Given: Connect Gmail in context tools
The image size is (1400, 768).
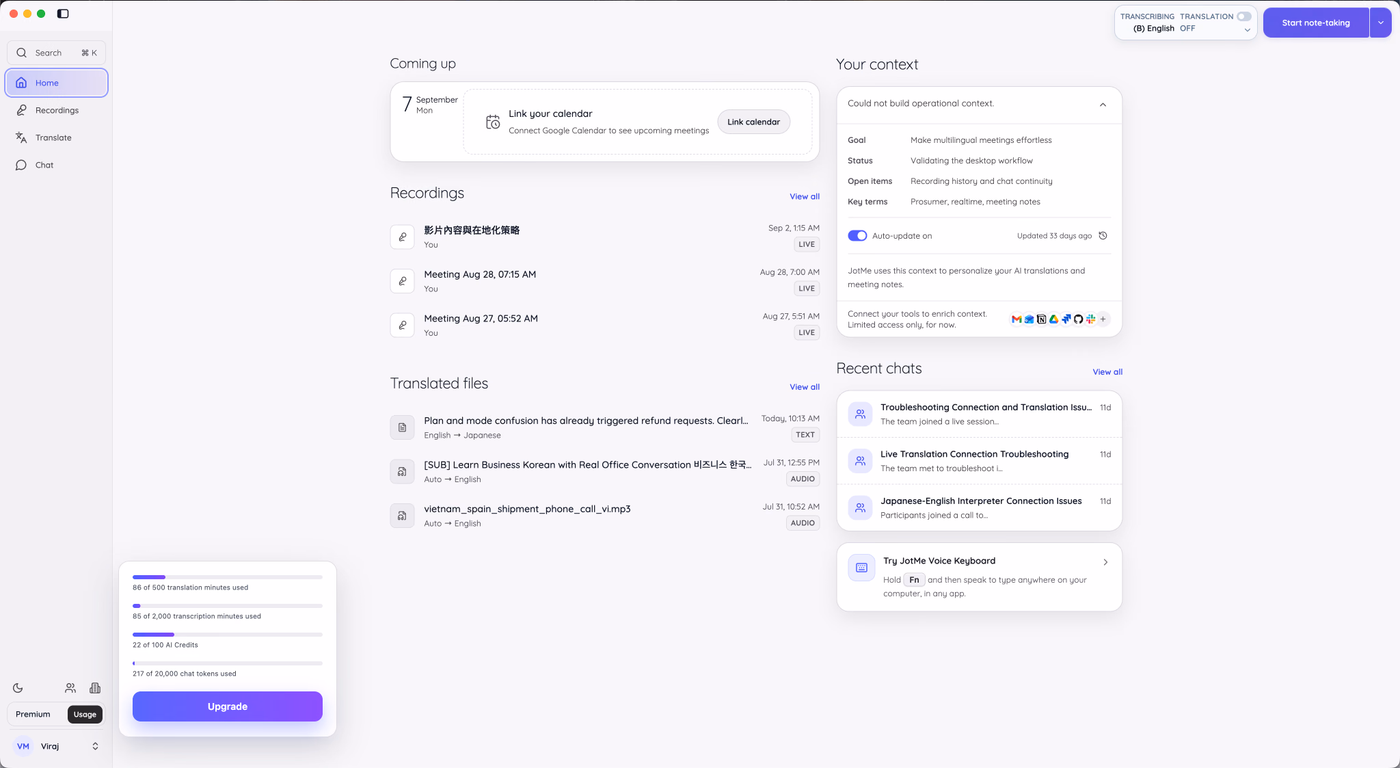Looking at the screenshot, I should 1017,319.
